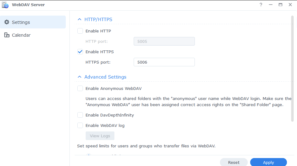Viewport: 297px width, 166px height.
Task: Minimize the WebDAV Server window
Action: pos(270,5)
